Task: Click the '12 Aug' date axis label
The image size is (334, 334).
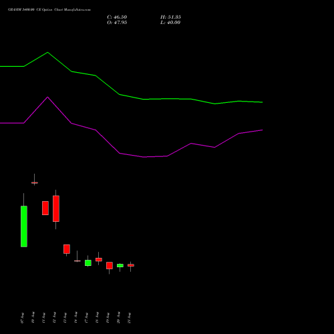Action: (54, 317)
